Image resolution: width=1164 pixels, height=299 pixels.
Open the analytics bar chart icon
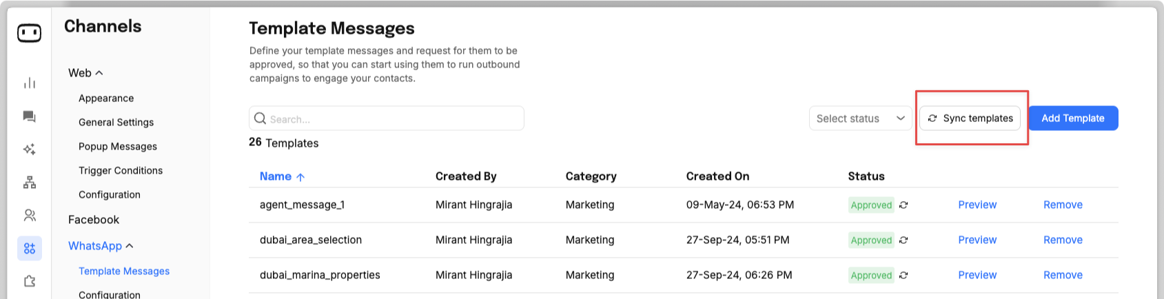[x=30, y=83]
